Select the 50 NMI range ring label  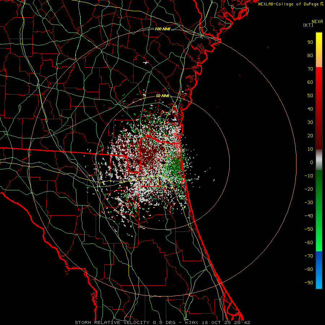(x=163, y=96)
